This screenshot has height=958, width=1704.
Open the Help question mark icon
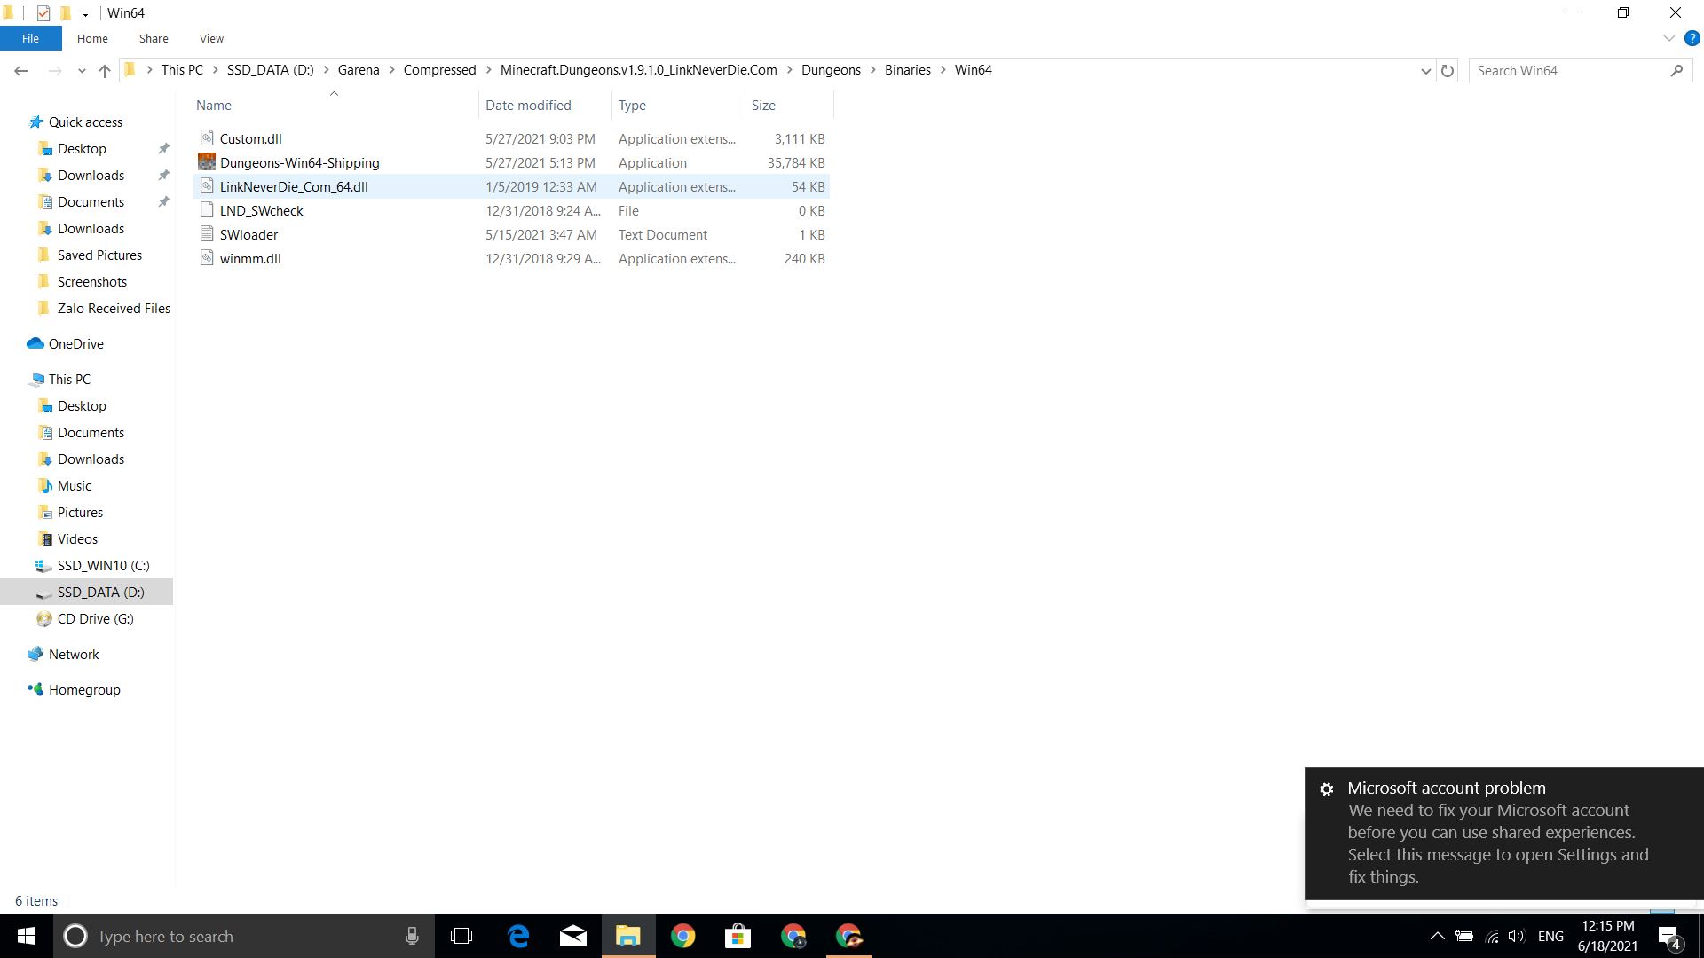click(1692, 38)
